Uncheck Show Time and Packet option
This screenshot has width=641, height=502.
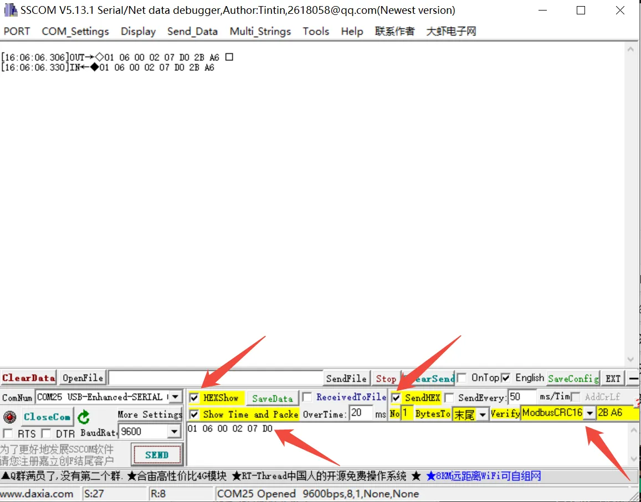click(x=195, y=414)
